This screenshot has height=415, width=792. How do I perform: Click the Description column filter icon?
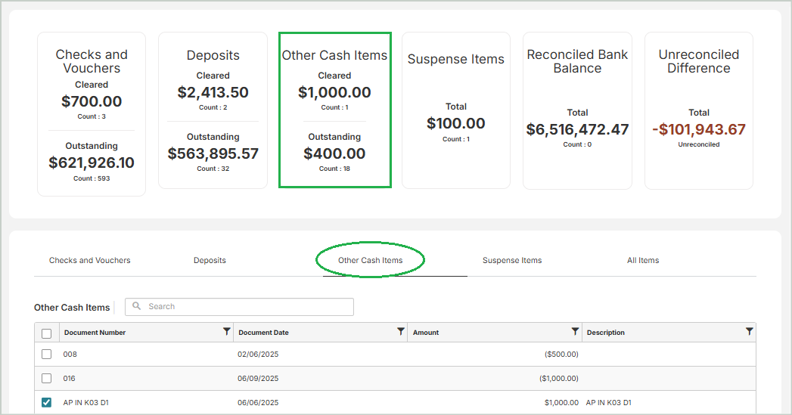coord(749,332)
